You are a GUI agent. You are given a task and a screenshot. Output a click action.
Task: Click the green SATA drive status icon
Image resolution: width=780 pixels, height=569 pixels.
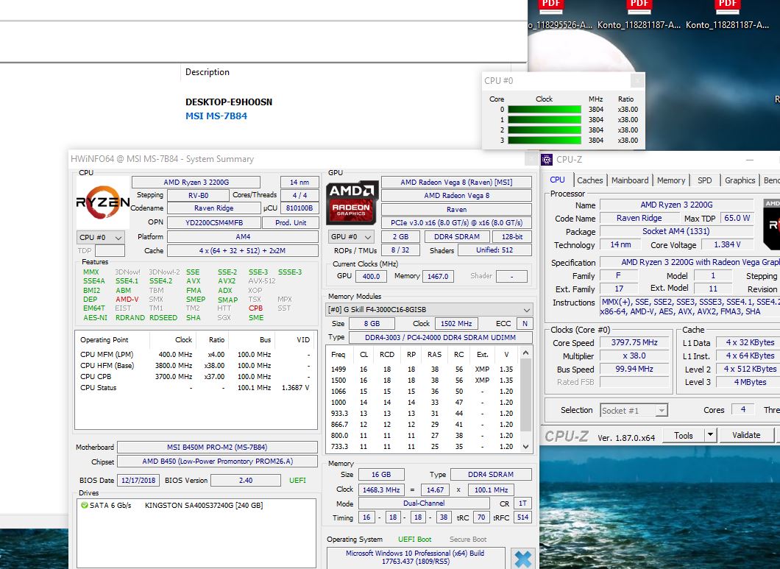coord(84,505)
